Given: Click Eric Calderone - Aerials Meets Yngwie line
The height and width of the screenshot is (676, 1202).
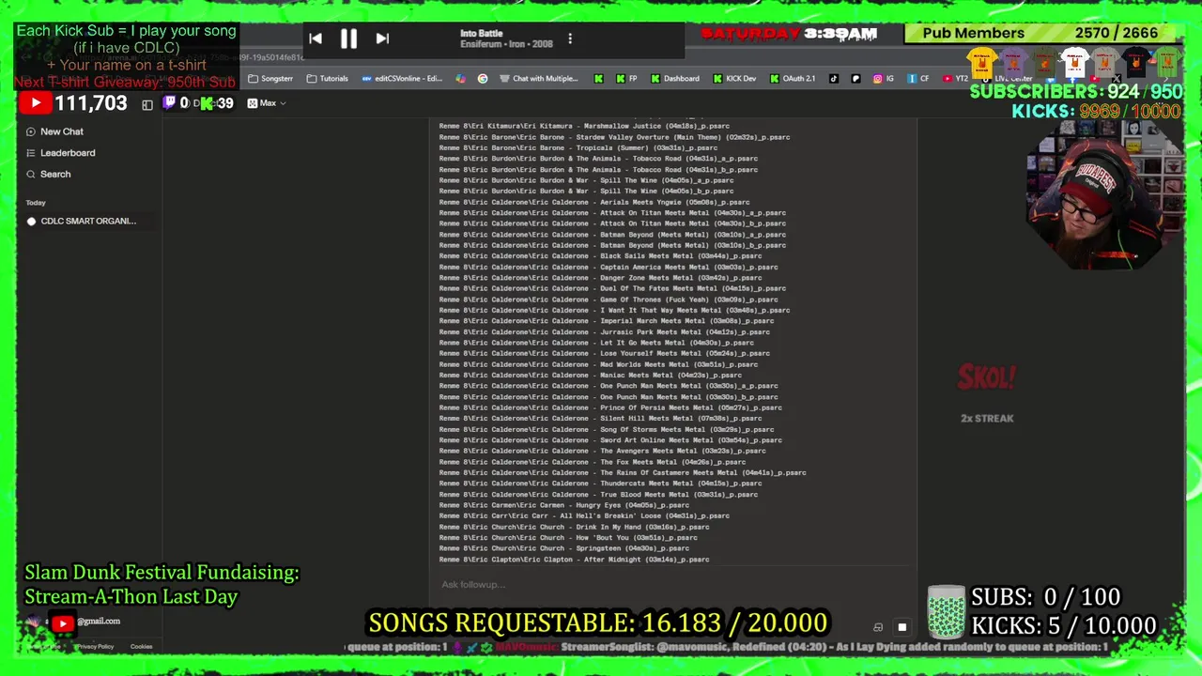Looking at the screenshot, I should [593, 202].
